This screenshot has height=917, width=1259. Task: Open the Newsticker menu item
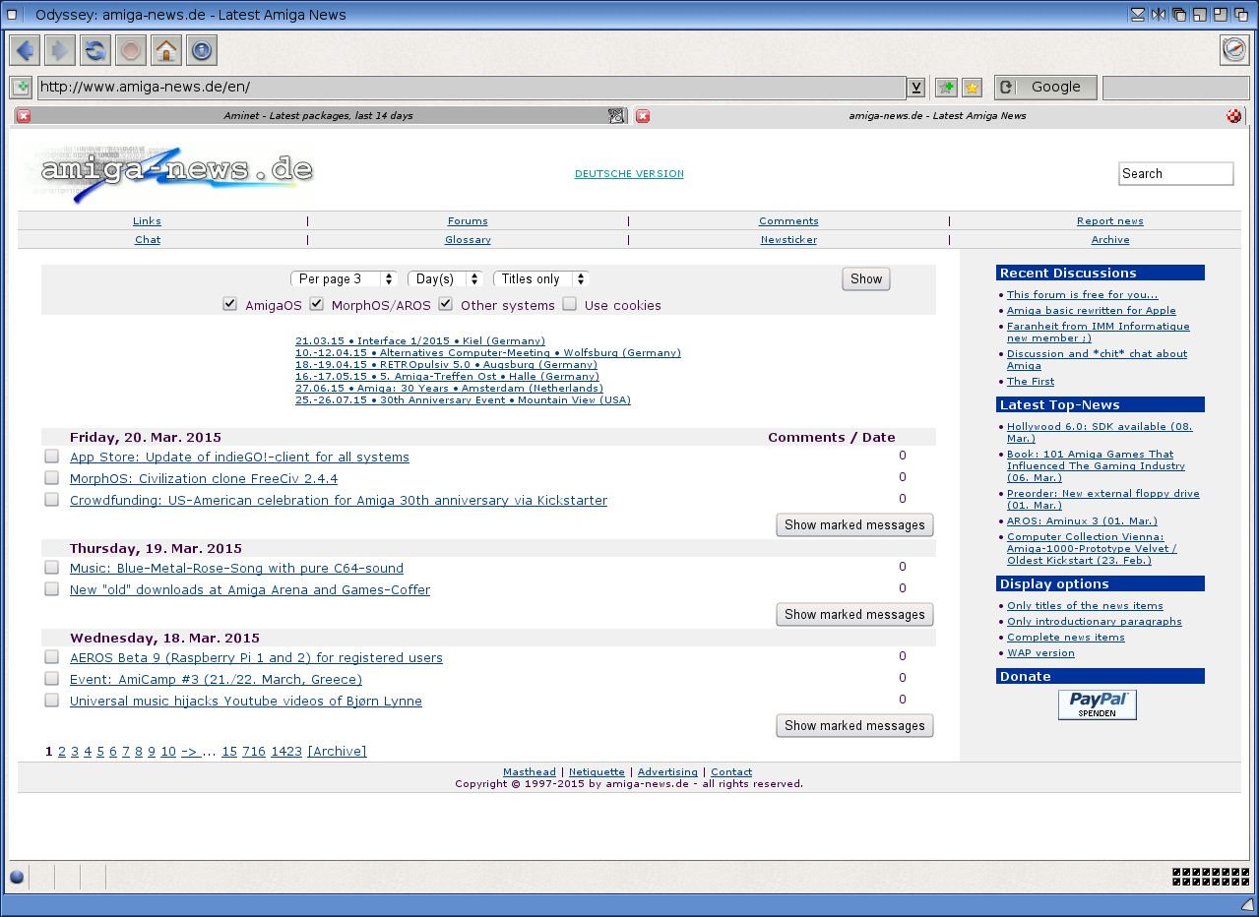pos(788,240)
